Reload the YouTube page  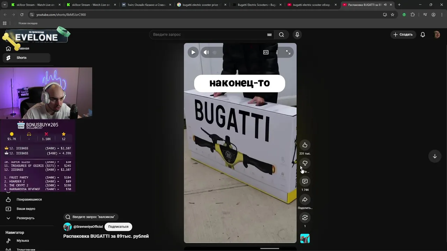pos(22,15)
